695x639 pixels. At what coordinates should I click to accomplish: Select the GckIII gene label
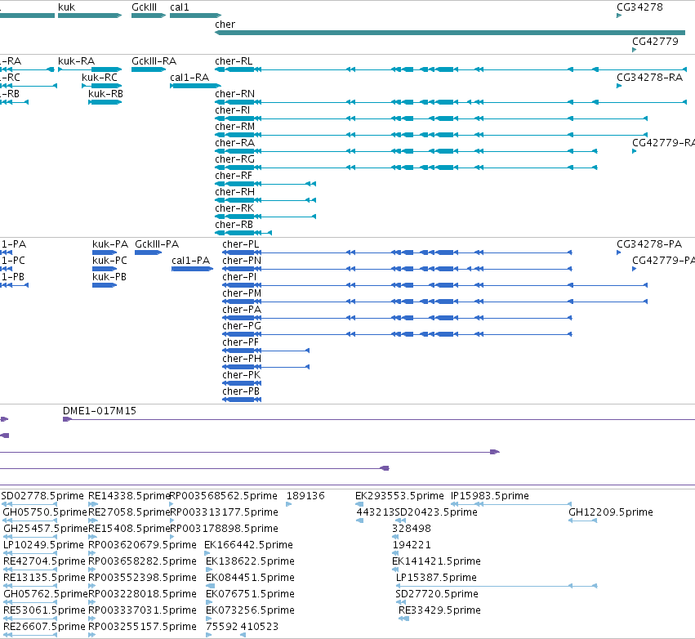[144, 7]
